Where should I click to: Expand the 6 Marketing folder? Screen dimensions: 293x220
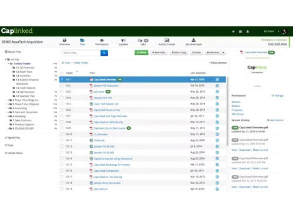[8, 116]
